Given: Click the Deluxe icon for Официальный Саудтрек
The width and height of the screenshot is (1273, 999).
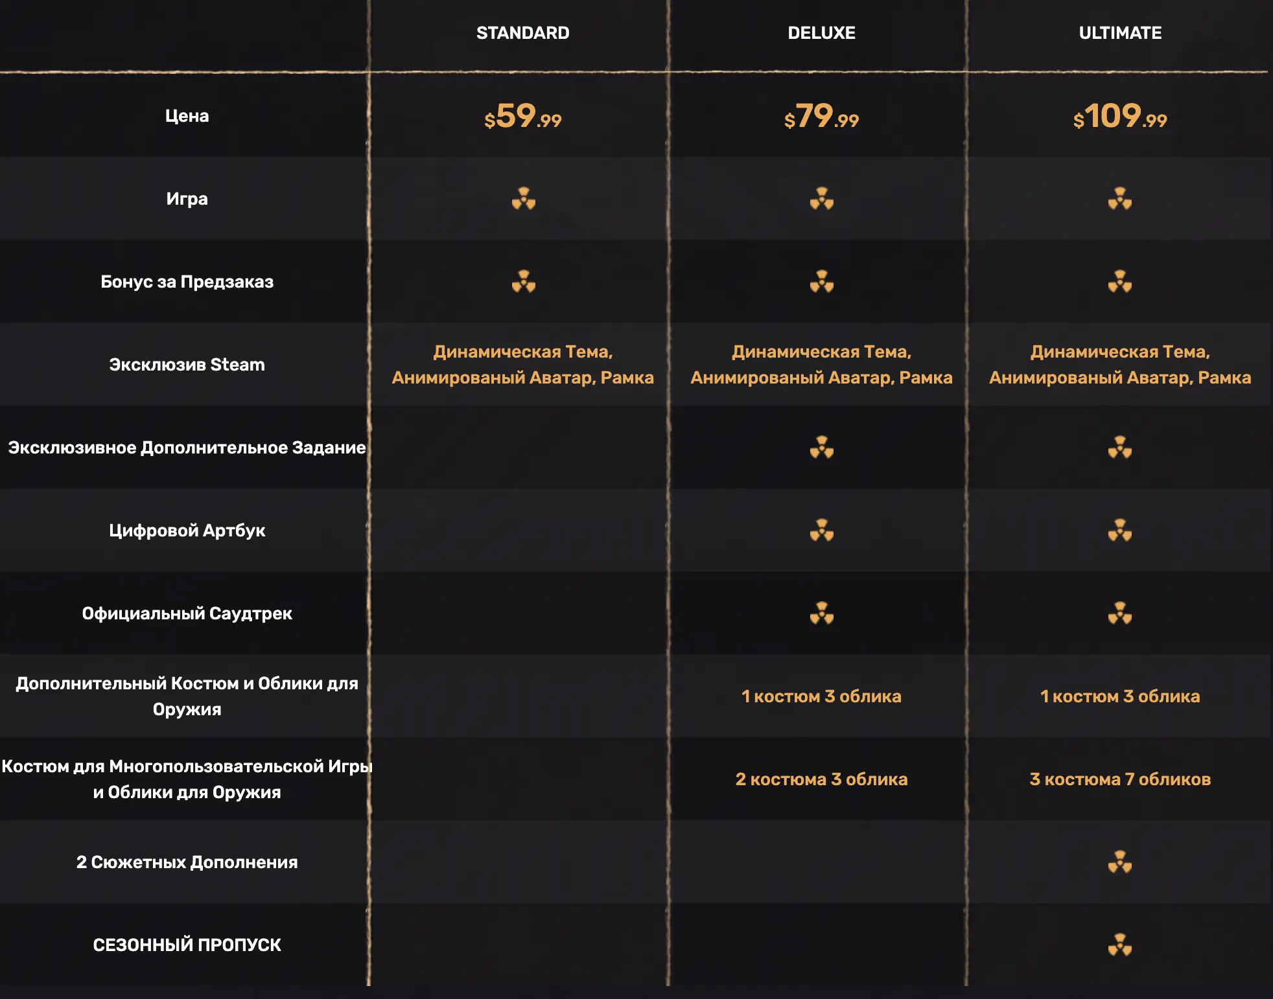Looking at the screenshot, I should 821,613.
